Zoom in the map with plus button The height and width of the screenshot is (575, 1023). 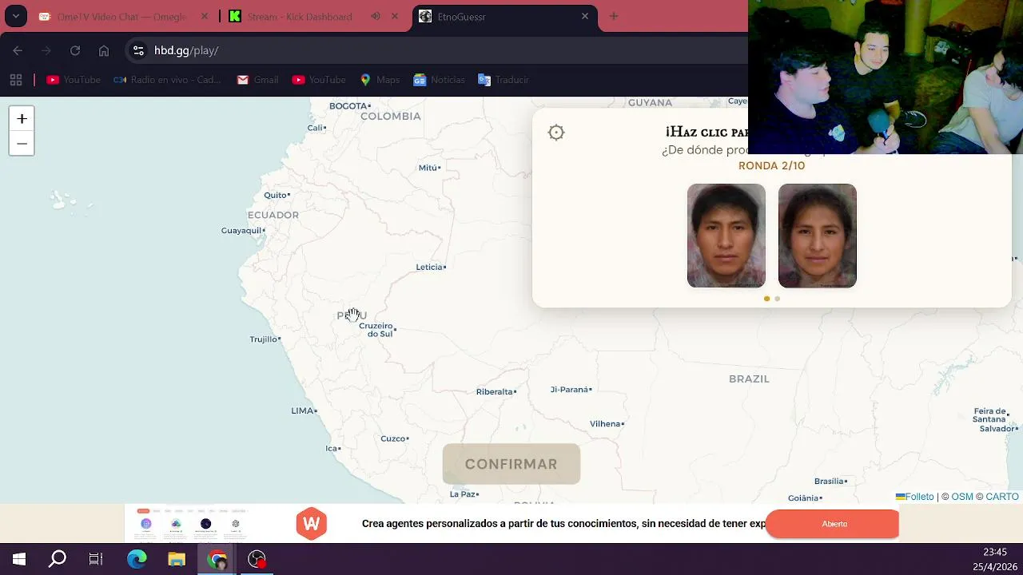click(22, 119)
